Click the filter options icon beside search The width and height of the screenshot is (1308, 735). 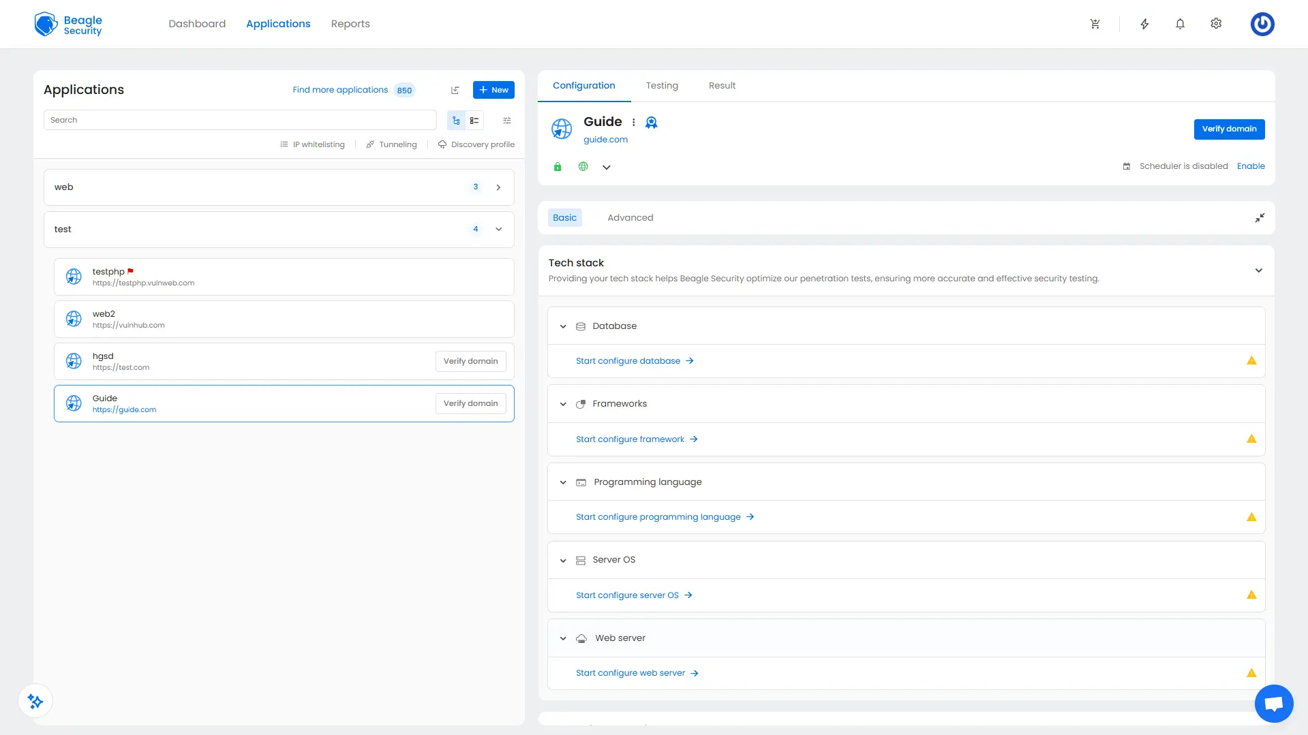point(506,121)
